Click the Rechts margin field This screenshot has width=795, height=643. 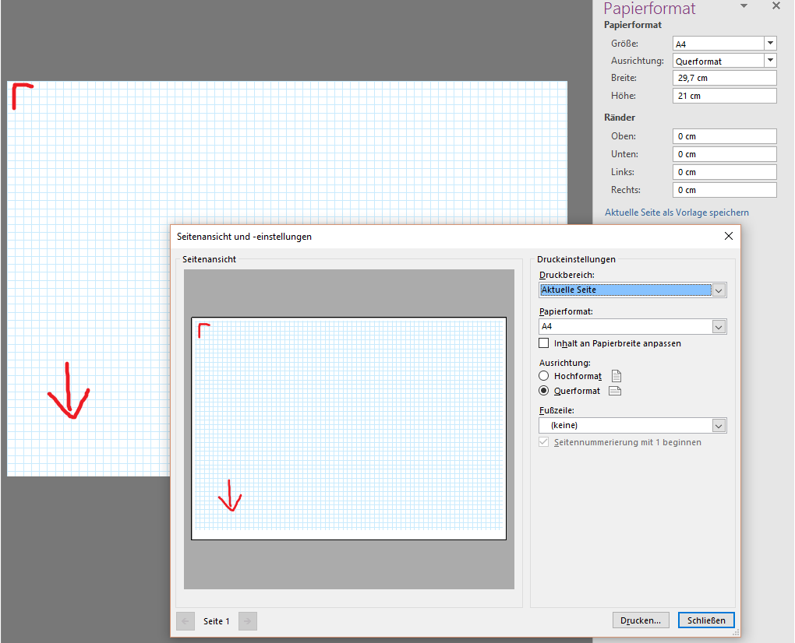tap(725, 190)
